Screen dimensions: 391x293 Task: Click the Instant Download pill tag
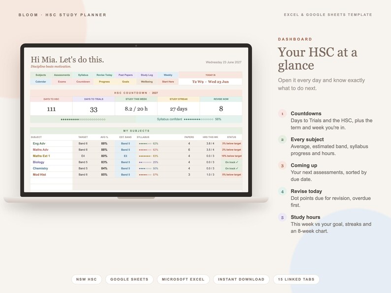[x=241, y=279]
